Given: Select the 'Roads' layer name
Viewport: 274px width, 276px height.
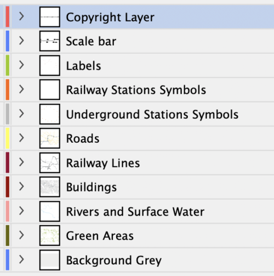Looking at the screenshot, I should [83, 138].
